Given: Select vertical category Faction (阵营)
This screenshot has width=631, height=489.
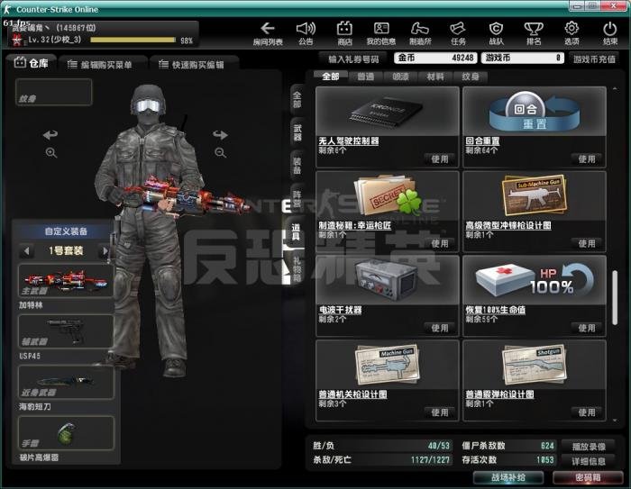Looking at the screenshot, I should pyautogui.click(x=297, y=199).
